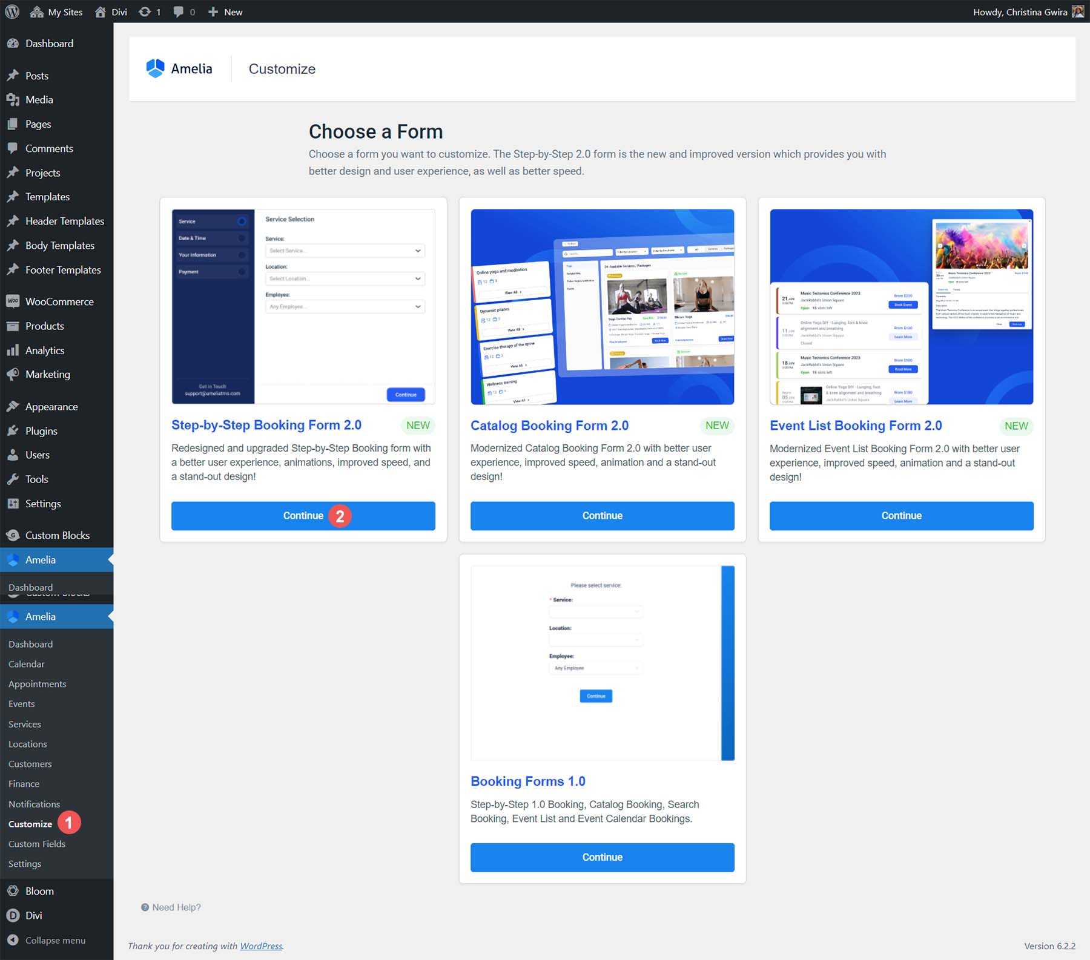Click the Bloom plugin icon in sidebar
The height and width of the screenshot is (960, 1090).
click(13, 890)
